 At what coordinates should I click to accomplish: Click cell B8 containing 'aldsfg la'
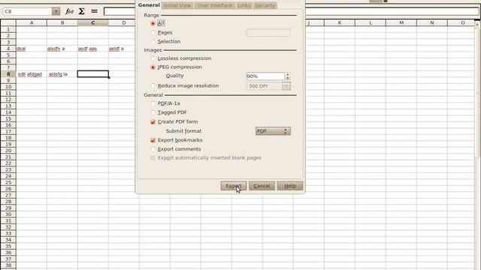click(62, 74)
